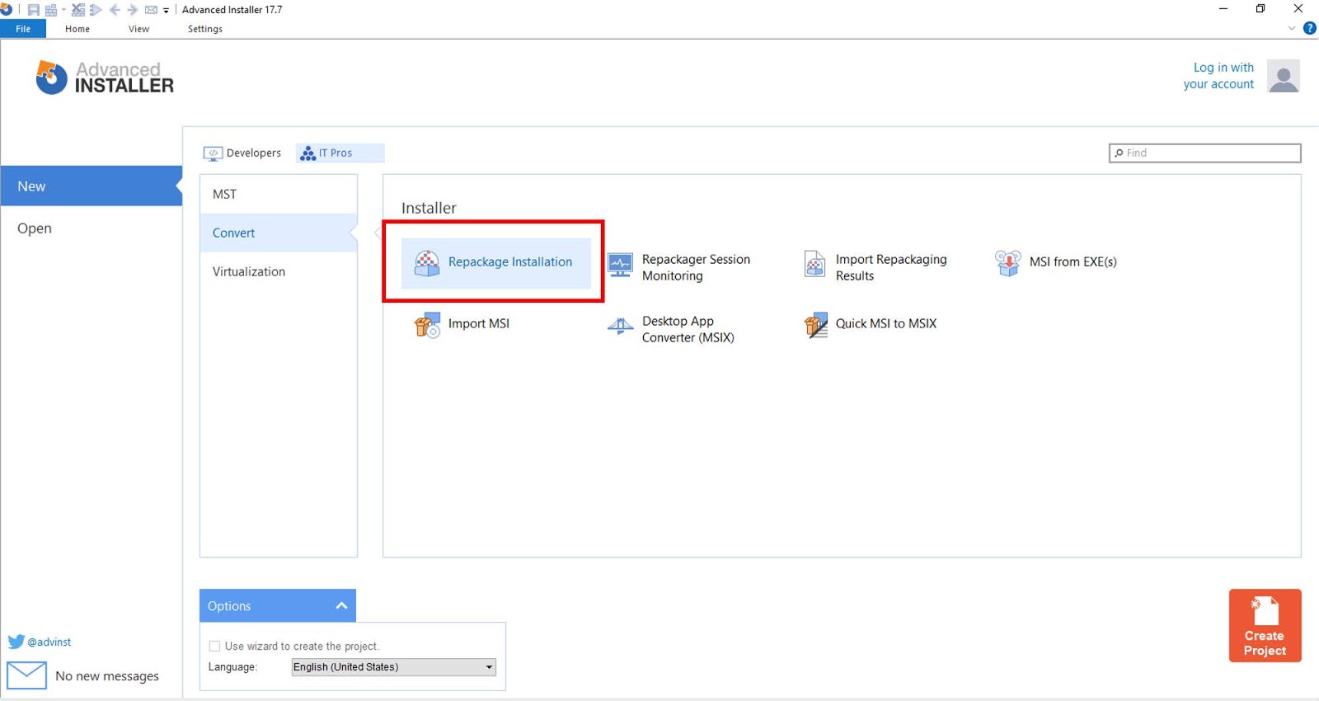Viewport: 1319px width, 701px height.
Task: Click the chevron arrow on Options header
Action: 341,605
